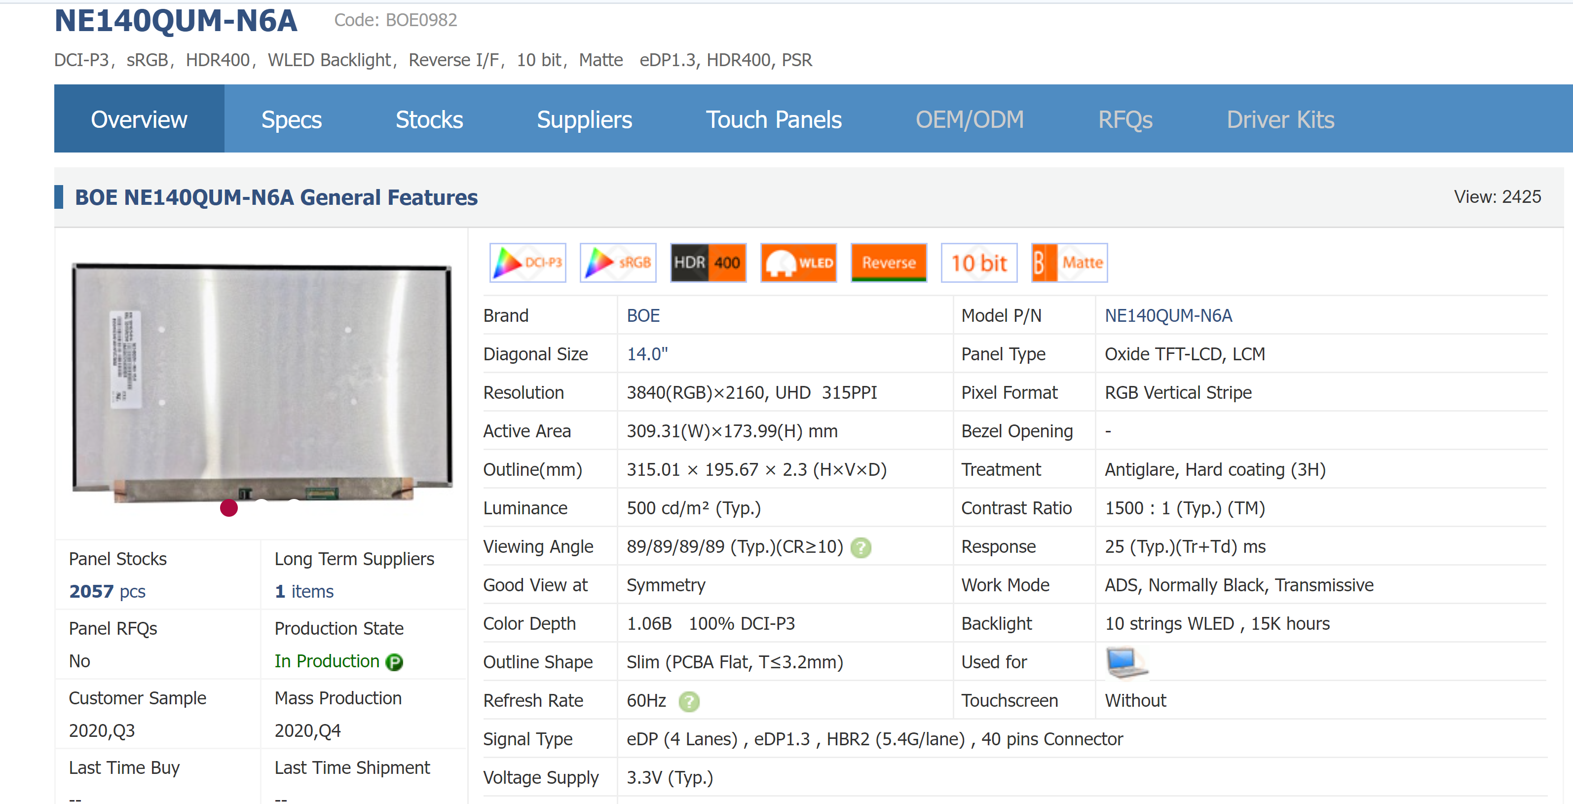
Task: Click the BOE brand link
Action: point(643,316)
